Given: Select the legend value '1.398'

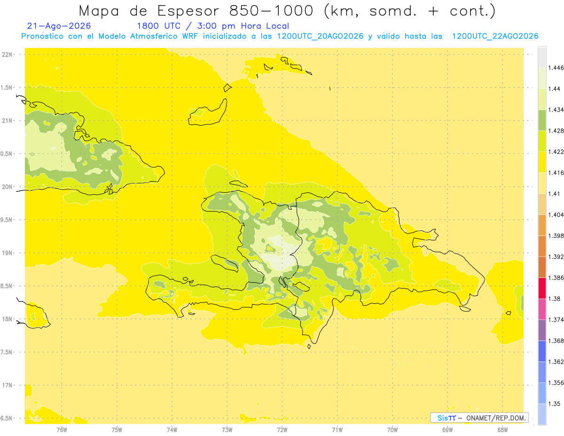Looking at the screenshot, I should [556, 236].
